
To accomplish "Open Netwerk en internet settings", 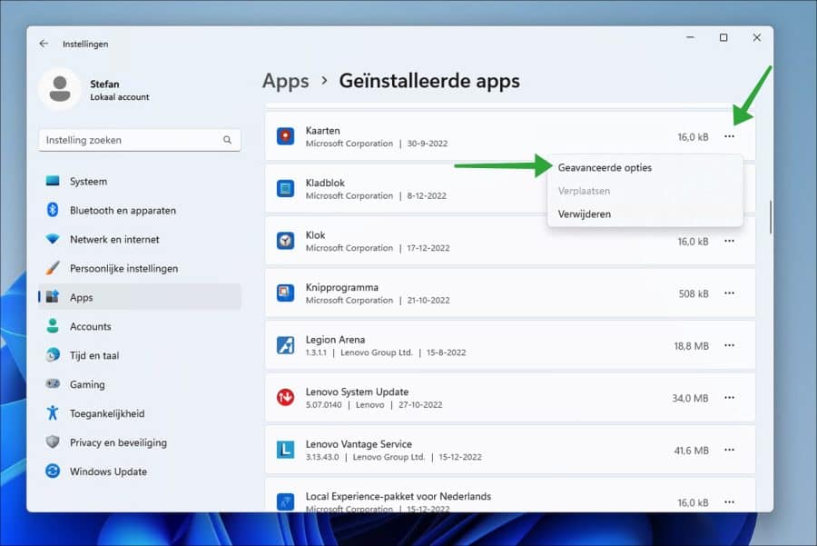I will click(x=140, y=239).
